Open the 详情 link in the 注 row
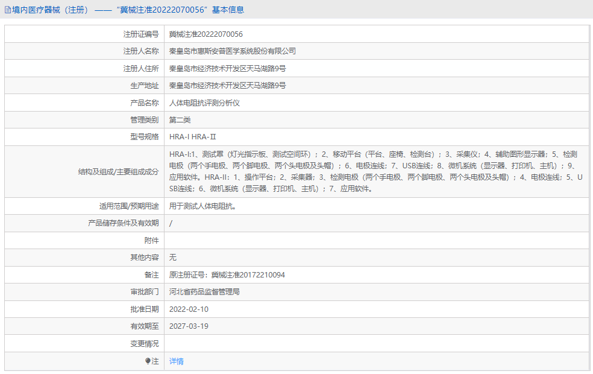This screenshot has width=593, height=374. [x=175, y=360]
